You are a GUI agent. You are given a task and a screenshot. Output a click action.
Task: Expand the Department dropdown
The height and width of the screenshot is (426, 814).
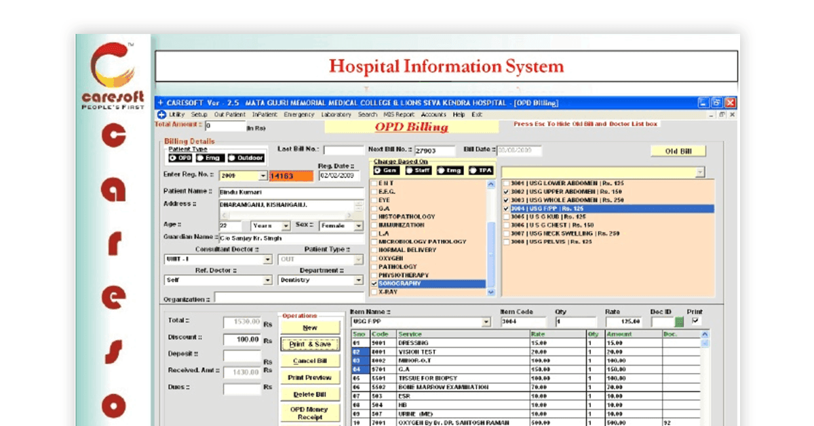pos(358,280)
